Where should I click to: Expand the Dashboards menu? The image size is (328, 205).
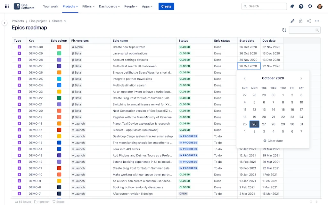[109, 6]
